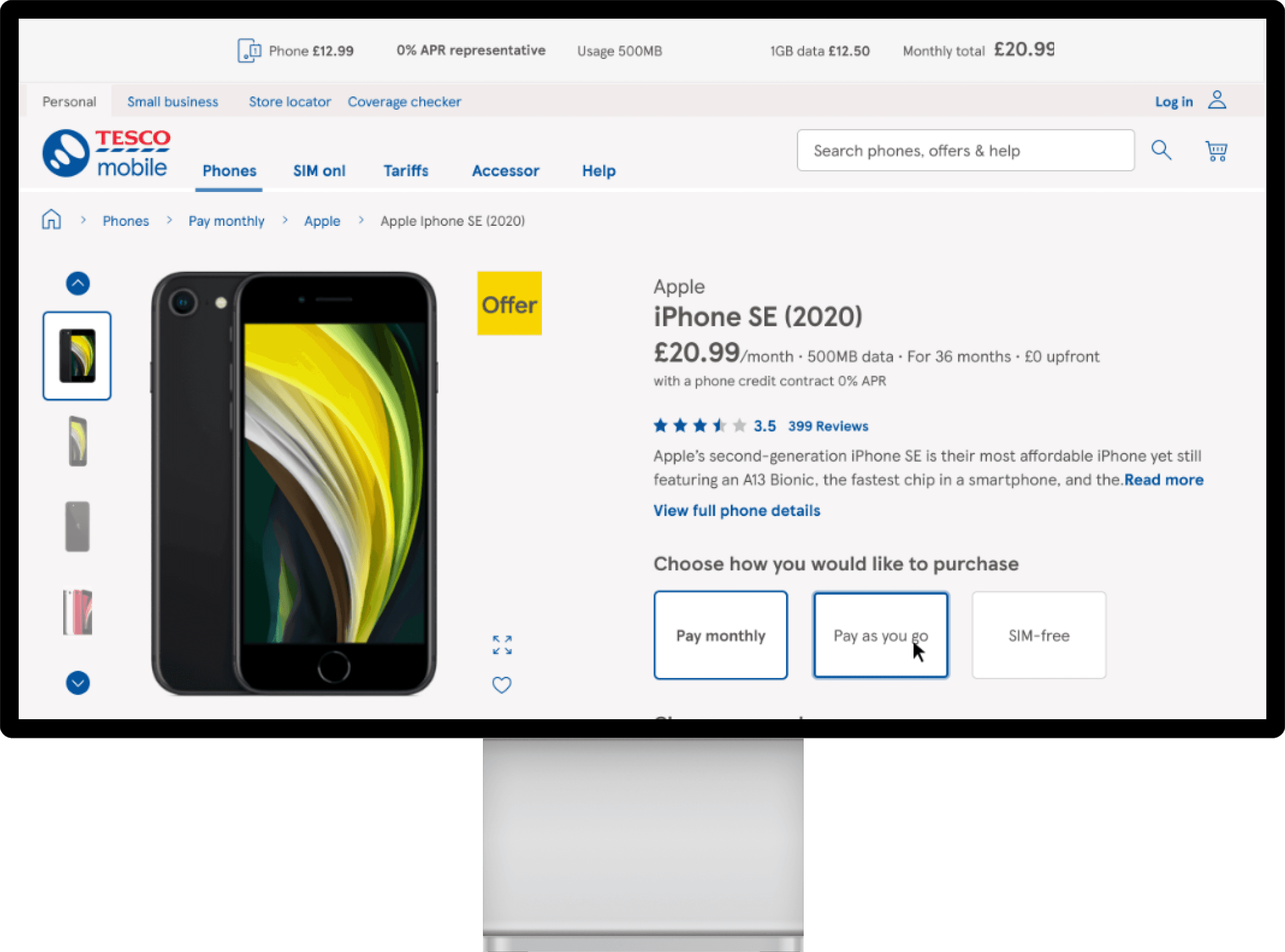
Task: Select the Pay monthly purchase option
Action: 721,635
